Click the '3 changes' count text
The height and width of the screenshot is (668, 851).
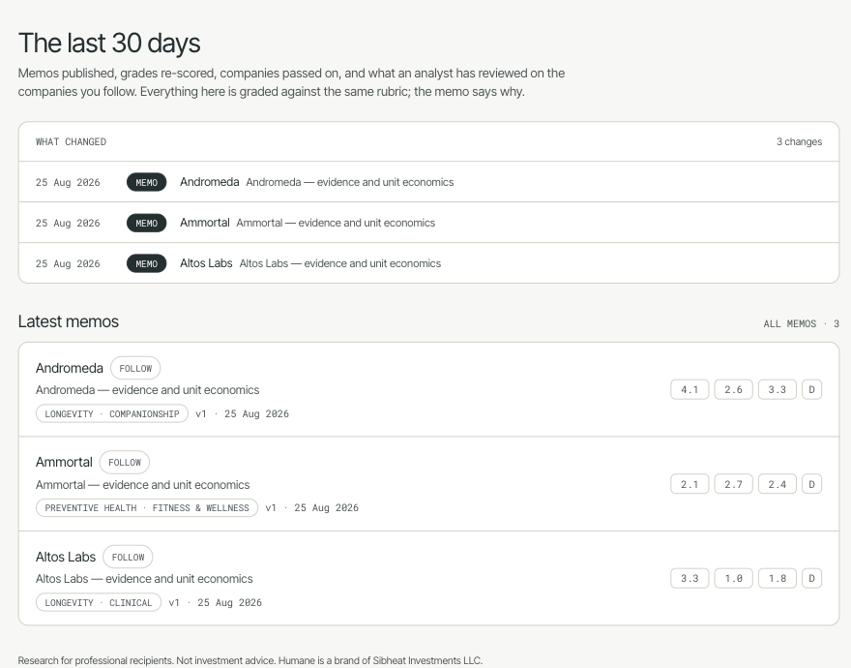tap(799, 142)
